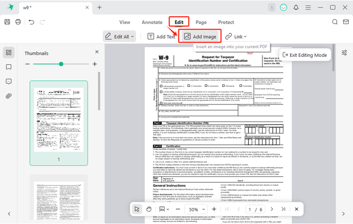Image resolution: width=353 pixels, height=224 pixels.
Task: Open the properties sliders icon on right
Action: [x=344, y=53]
